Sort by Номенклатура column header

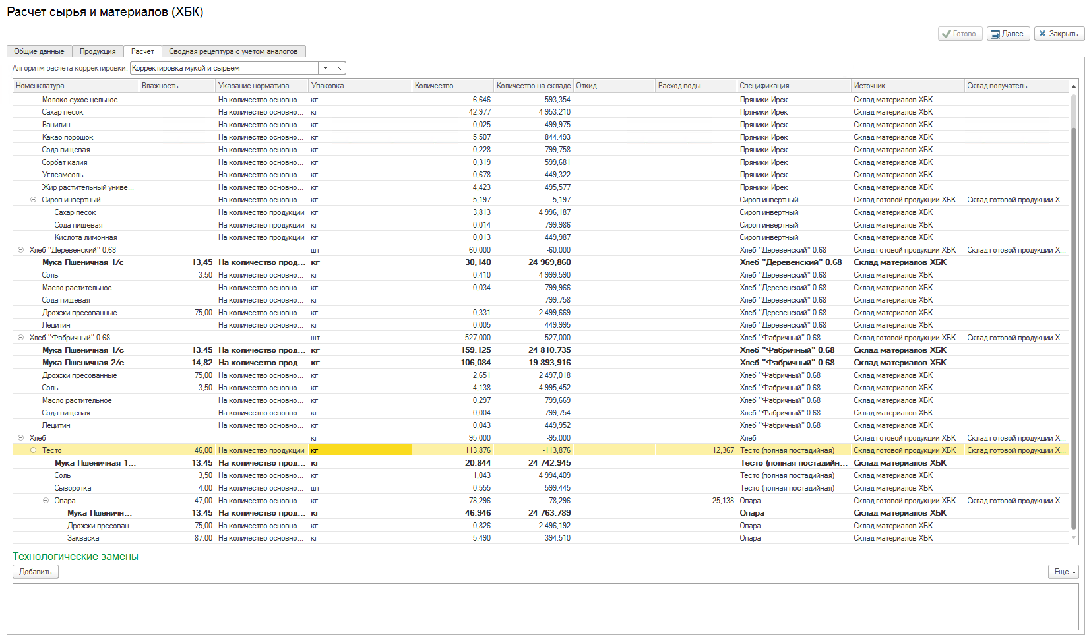tap(76, 86)
